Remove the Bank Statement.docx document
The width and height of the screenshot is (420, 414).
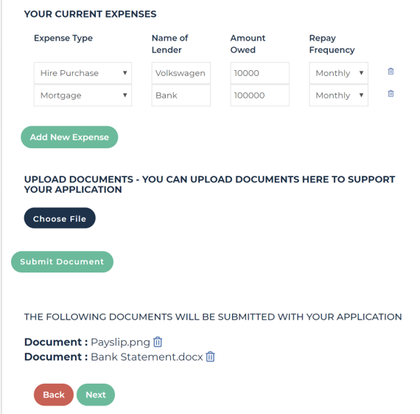click(x=210, y=357)
